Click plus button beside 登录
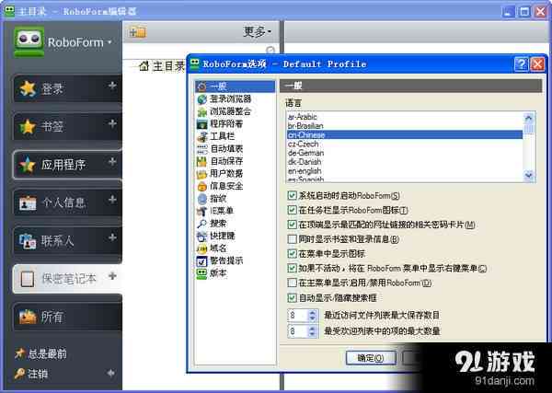 click(x=112, y=86)
